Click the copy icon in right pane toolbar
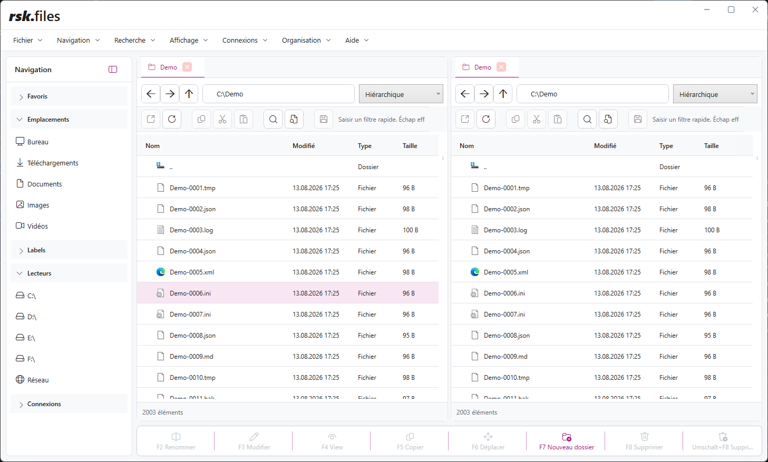This screenshot has height=462, width=768. point(516,119)
